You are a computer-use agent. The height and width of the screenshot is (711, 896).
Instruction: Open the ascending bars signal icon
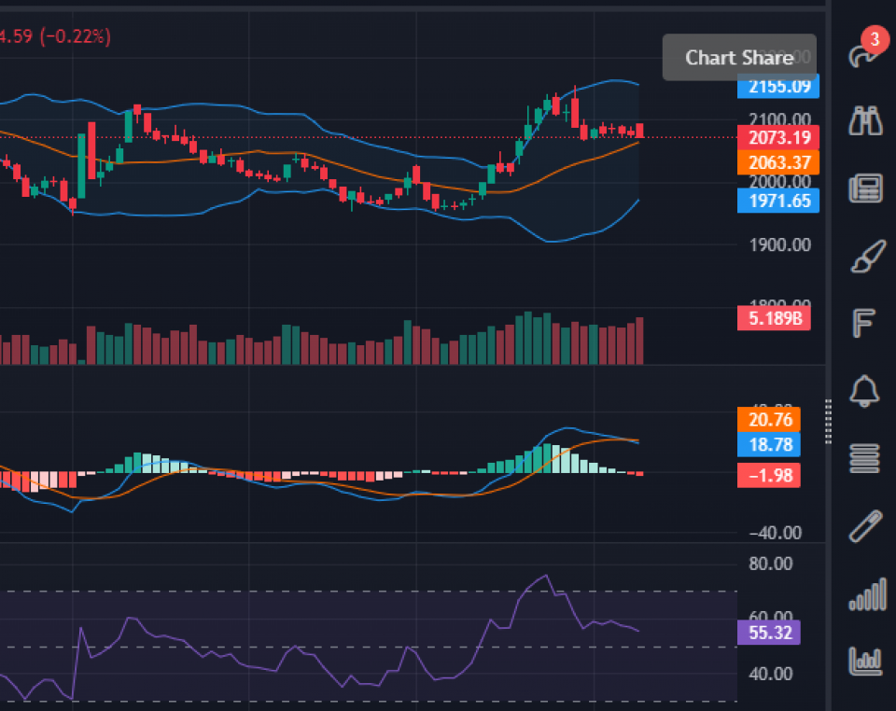867,594
